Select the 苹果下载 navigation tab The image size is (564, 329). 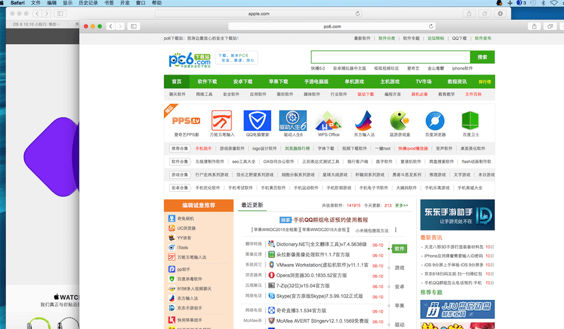click(x=278, y=81)
